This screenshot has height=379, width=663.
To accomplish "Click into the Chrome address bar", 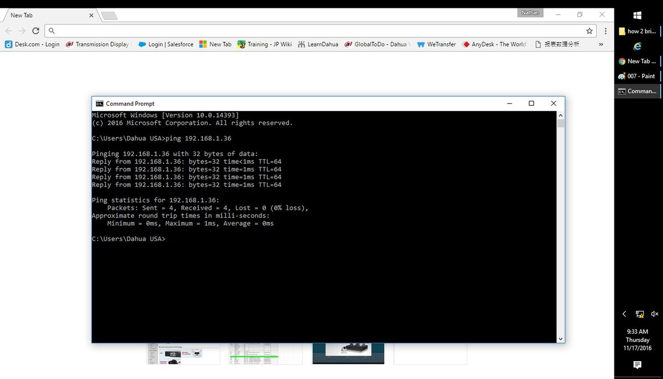I will coord(317,31).
